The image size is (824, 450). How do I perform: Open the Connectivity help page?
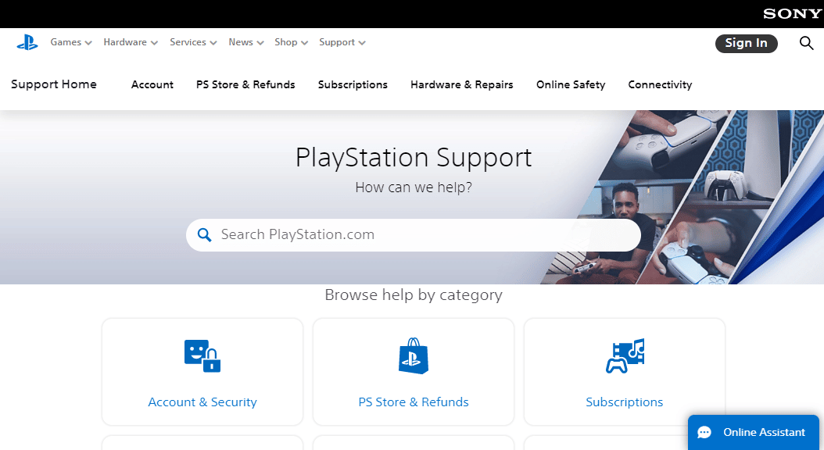pos(660,84)
